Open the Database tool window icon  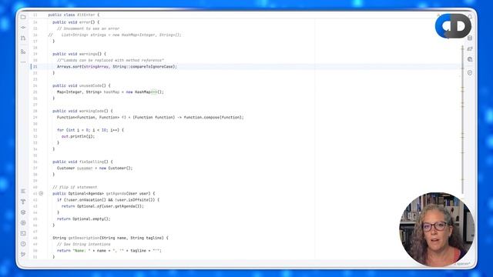click(470, 38)
